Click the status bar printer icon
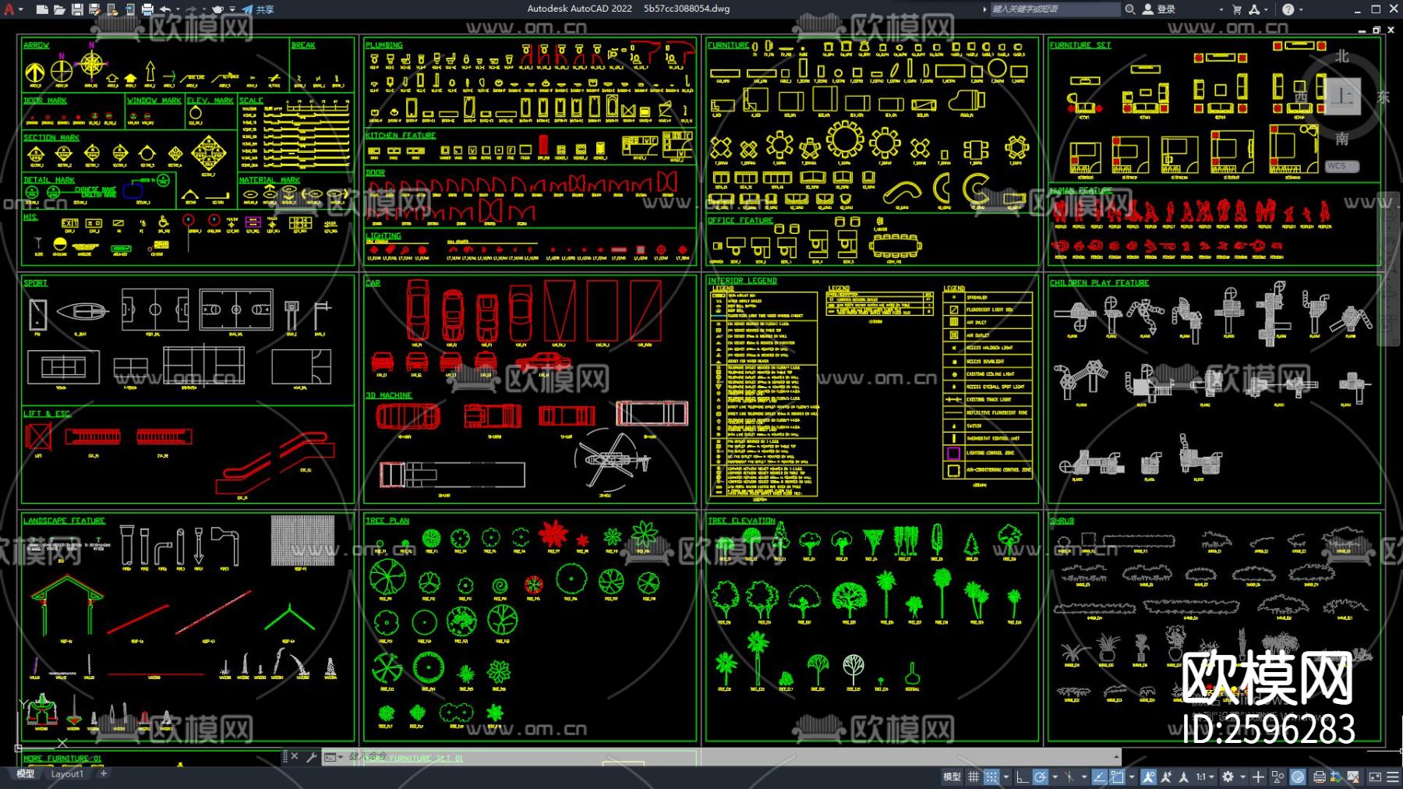This screenshot has height=789, width=1403. 1319,777
